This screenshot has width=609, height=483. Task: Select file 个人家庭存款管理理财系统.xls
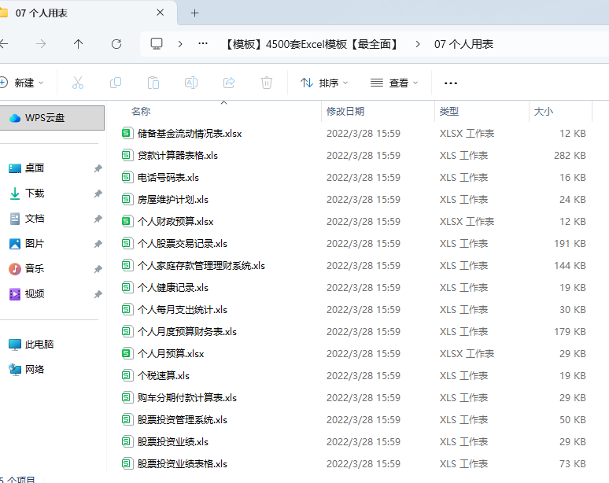(201, 266)
